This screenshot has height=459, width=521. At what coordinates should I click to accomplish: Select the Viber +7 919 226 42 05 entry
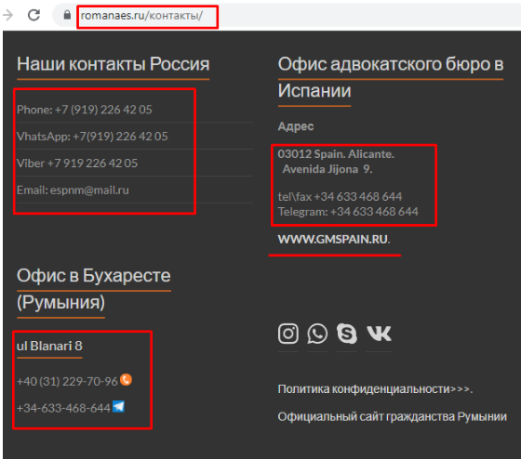(x=77, y=164)
